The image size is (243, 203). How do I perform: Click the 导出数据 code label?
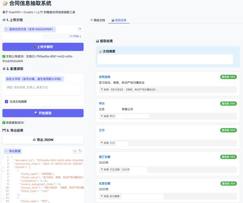[x=13, y=151]
